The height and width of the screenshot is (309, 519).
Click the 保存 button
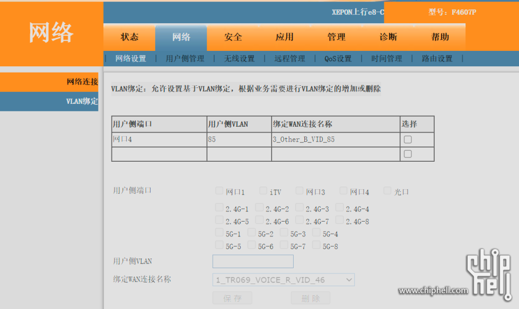[232, 298]
